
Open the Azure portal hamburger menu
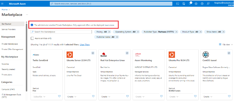[2, 4]
